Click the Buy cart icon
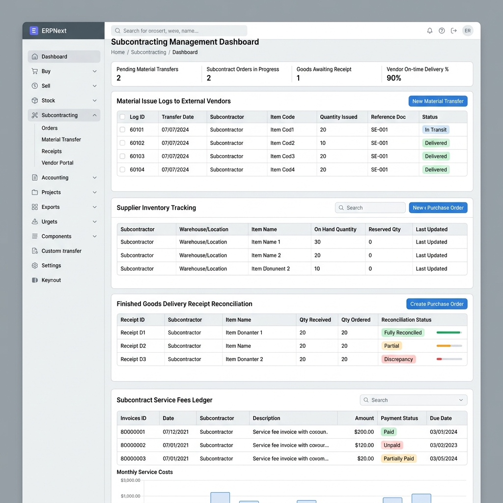The height and width of the screenshot is (503, 503). pyautogui.click(x=35, y=71)
